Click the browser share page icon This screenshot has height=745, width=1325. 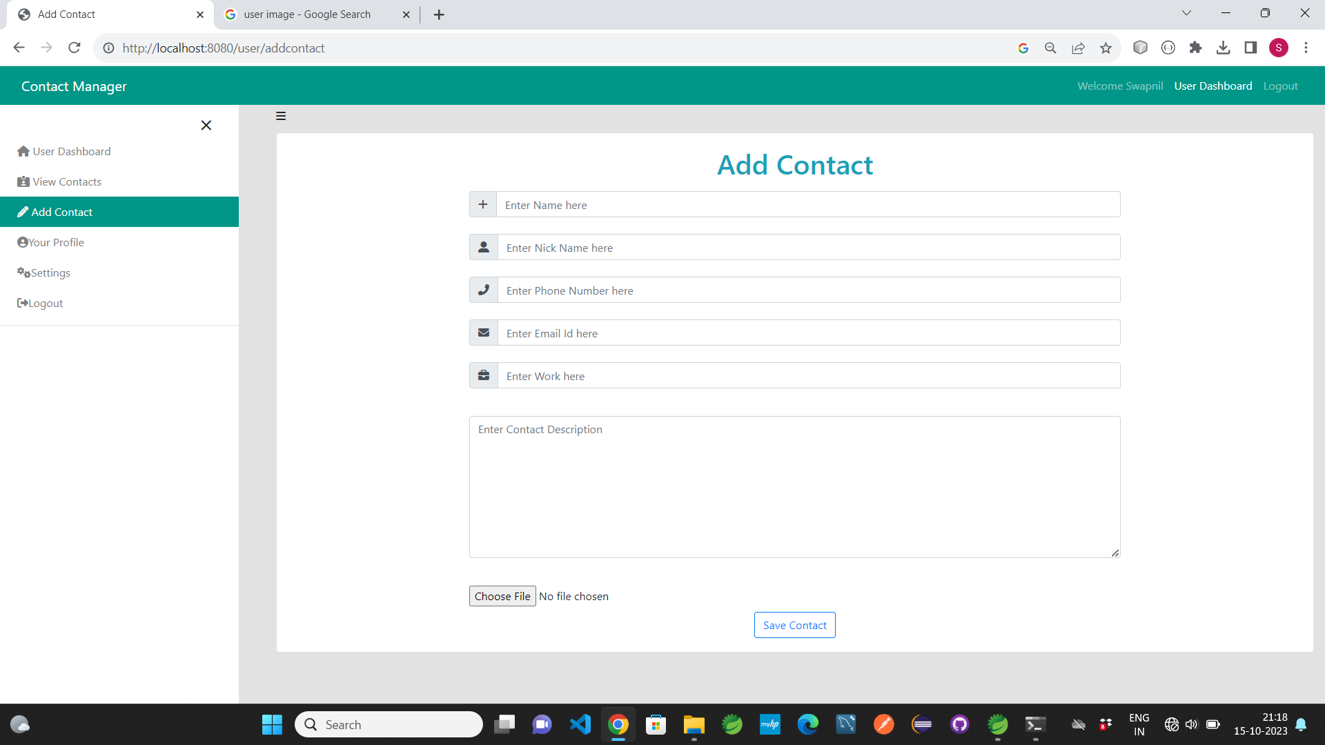point(1078,48)
